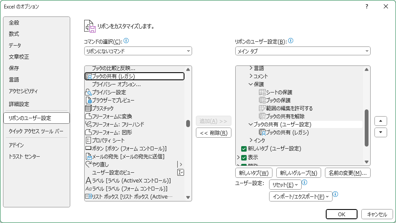
Task: Open the コマンドの選択 dropdown
Action: pos(138,51)
